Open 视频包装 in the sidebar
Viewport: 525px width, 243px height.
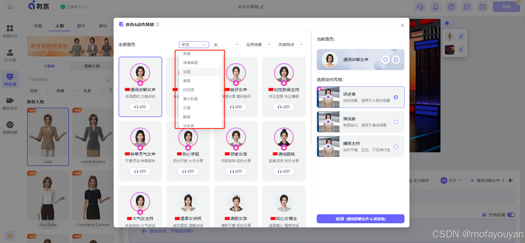click(10, 128)
